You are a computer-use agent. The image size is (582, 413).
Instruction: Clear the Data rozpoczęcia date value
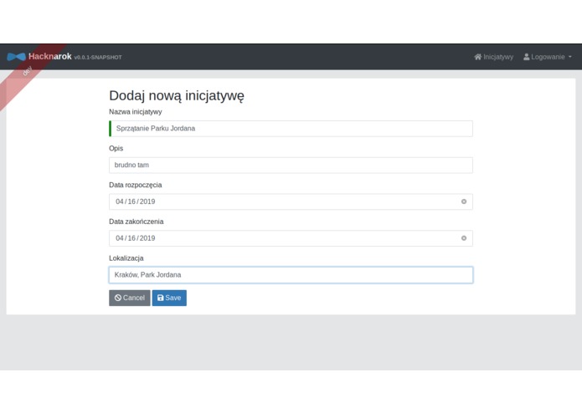(464, 201)
